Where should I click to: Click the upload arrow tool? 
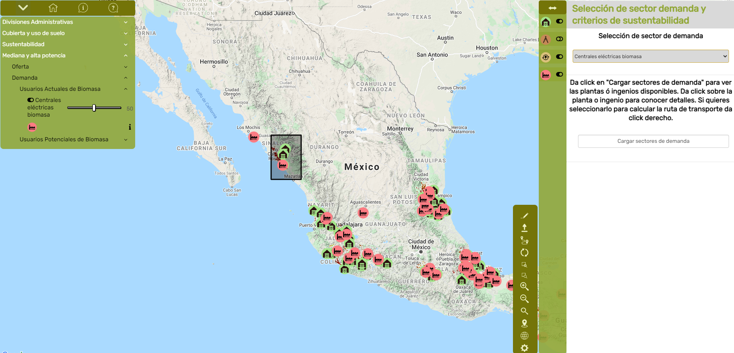pyautogui.click(x=525, y=228)
